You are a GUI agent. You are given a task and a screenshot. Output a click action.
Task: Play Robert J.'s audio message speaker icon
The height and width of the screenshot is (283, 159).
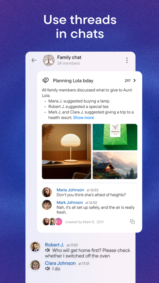[47, 250]
